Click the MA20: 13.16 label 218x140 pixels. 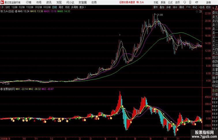click(x=50, y=11)
